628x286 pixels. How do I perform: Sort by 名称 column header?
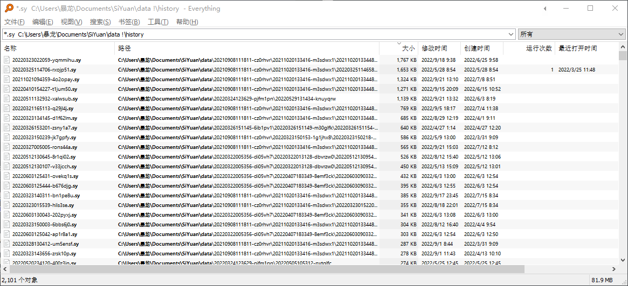(58, 48)
